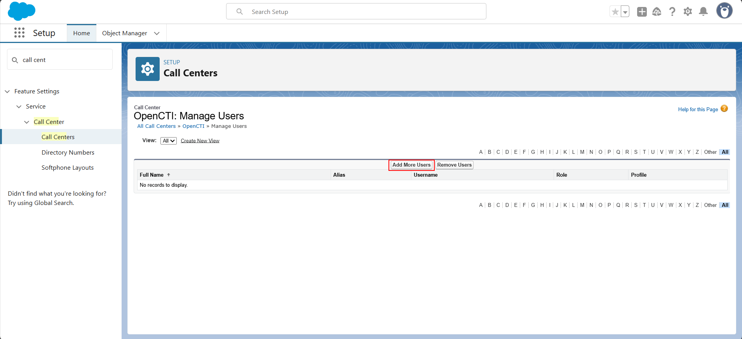Click the magnifier icon in Quick Find
Screen dimensions: 742x339
tap(15, 60)
